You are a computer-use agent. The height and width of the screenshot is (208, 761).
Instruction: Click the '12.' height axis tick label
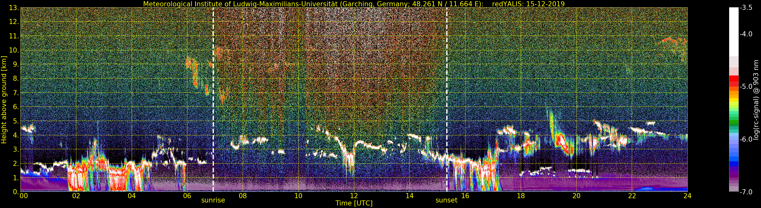click(14, 22)
